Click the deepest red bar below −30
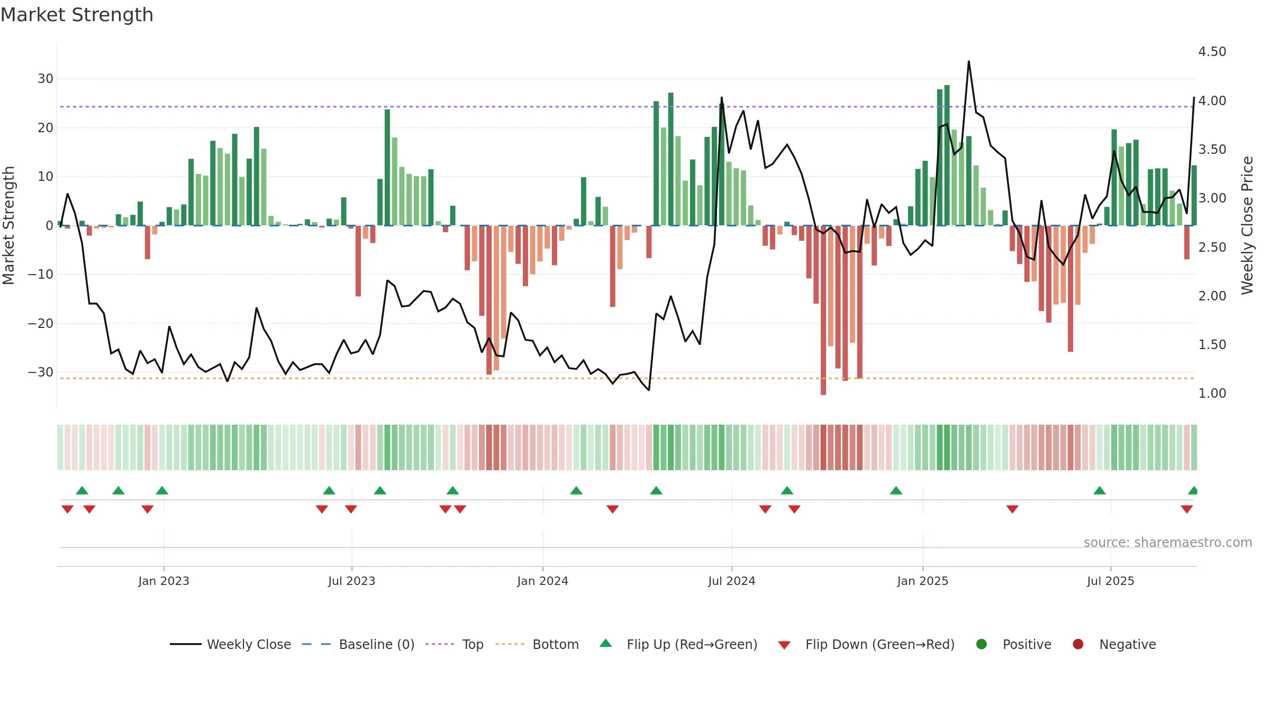Screen dimensions: 1270x714 (x=823, y=310)
